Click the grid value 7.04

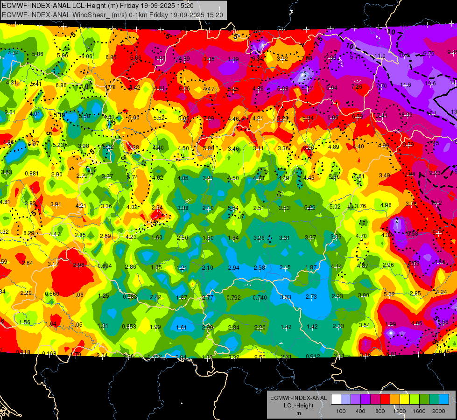point(410,174)
